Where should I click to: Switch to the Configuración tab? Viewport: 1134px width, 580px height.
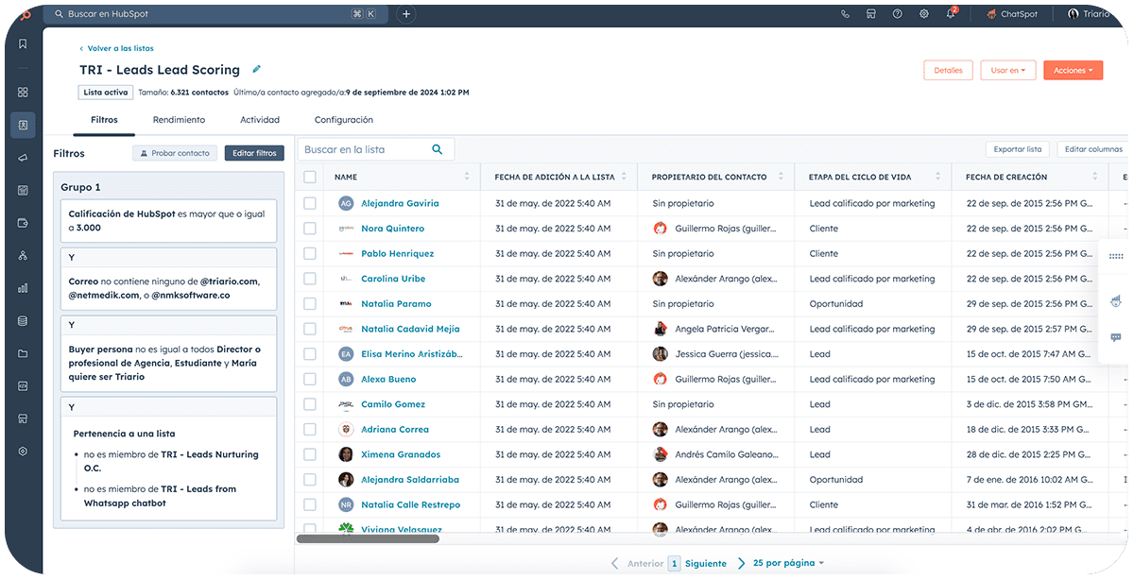coord(344,120)
